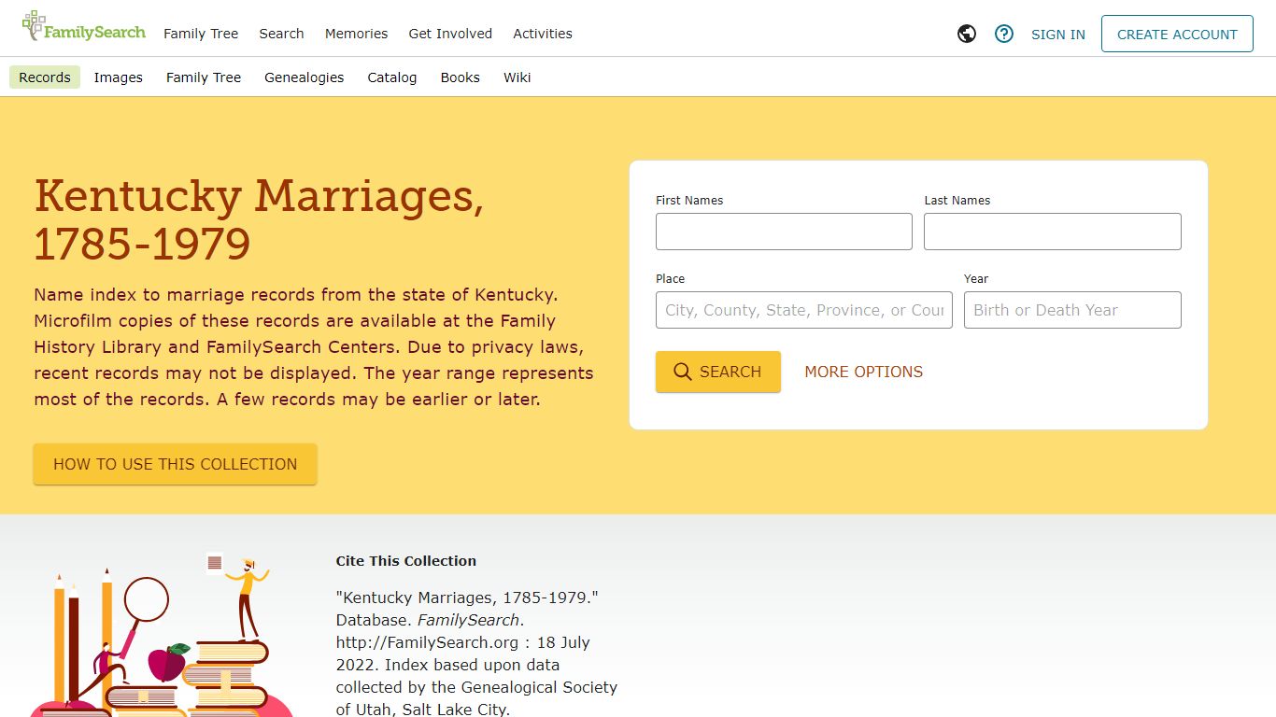Switch to the Genealogies tab
Image resolution: width=1276 pixels, height=717 pixels.
pyautogui.click(x=304, y=77)
